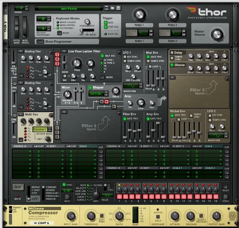The height and width of the screenshot is (228, 239).
Task: Click first CLR button in left modulation matrix
Action: tap(101, 152)
